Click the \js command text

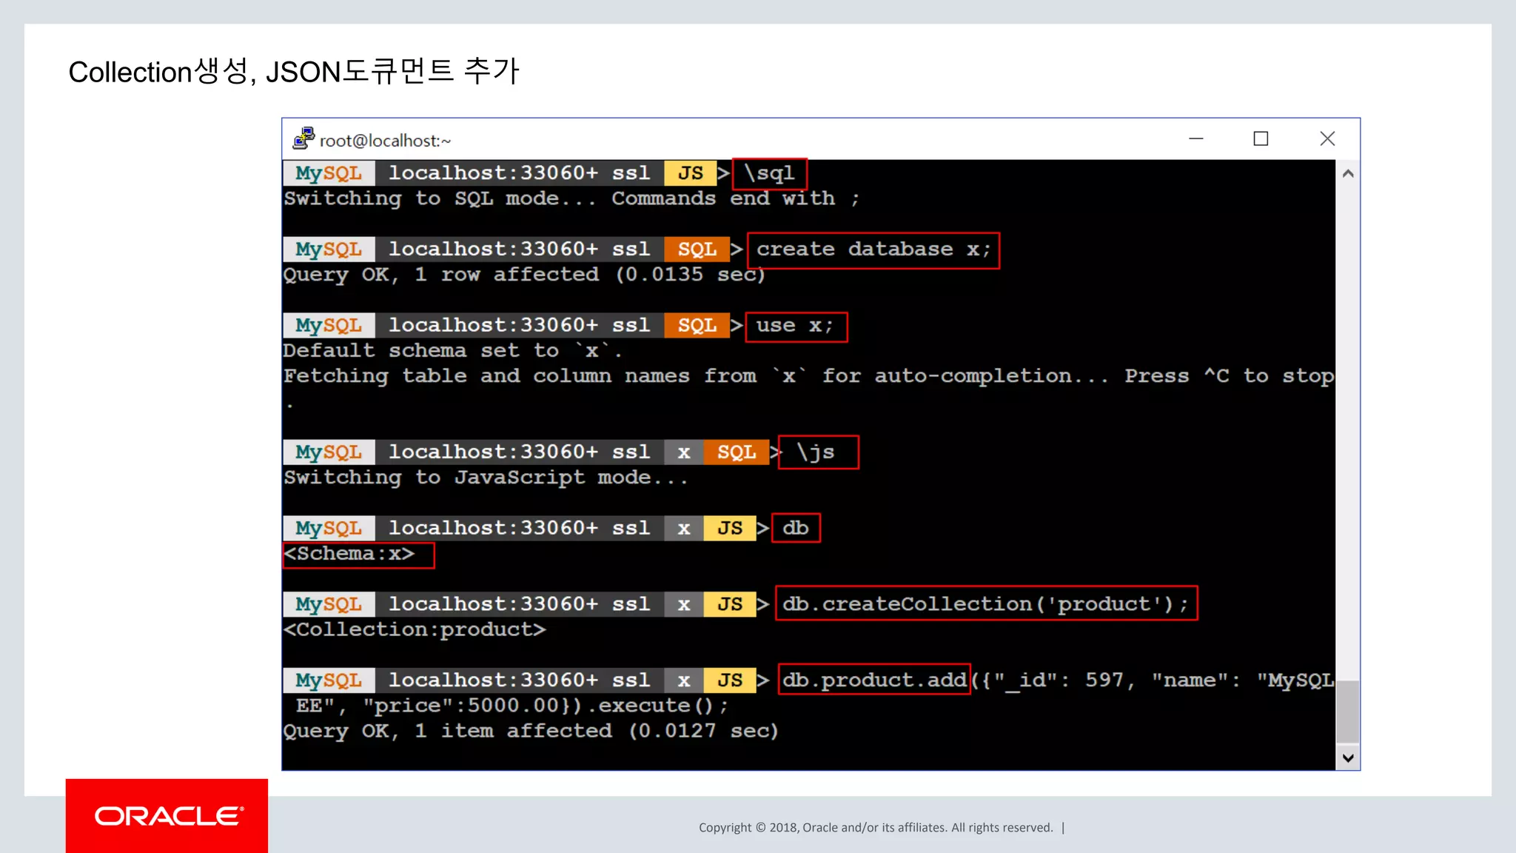pos(817,452)
